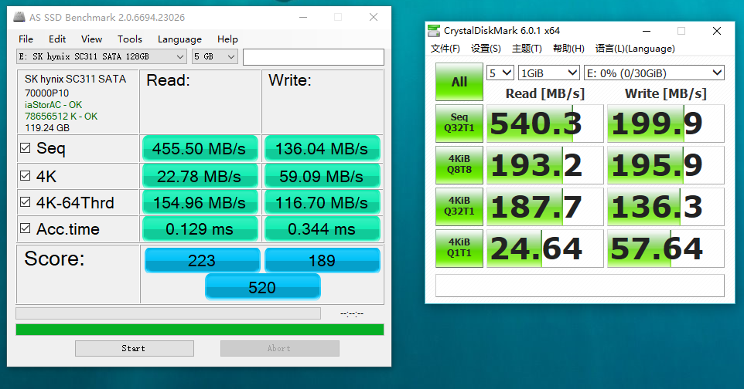Click the 540.3 Seq read value
Image resolution: width=744 pixels, height=389 pixels.
(544, 123)
